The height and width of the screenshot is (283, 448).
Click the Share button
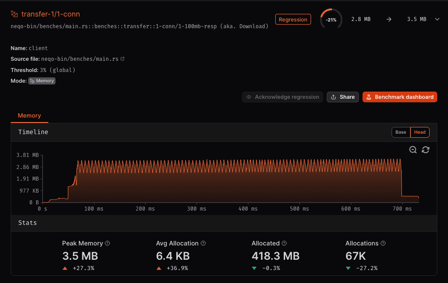coord(342,97)
